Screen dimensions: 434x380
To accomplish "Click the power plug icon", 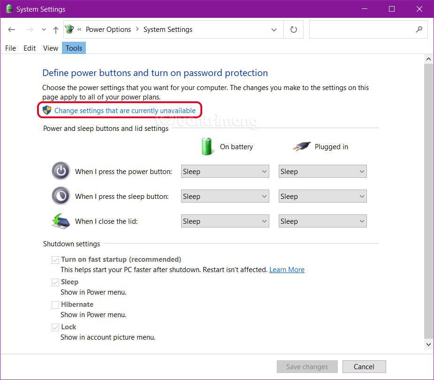I will point(302,146).
